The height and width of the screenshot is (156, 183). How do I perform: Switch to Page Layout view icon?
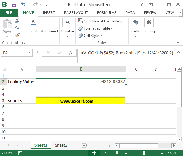106,153
